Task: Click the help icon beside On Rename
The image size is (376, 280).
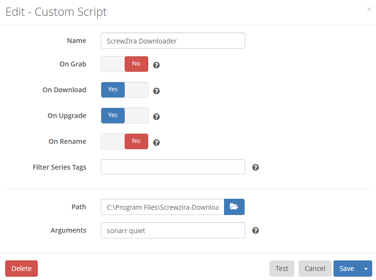Action: (156, 142)
